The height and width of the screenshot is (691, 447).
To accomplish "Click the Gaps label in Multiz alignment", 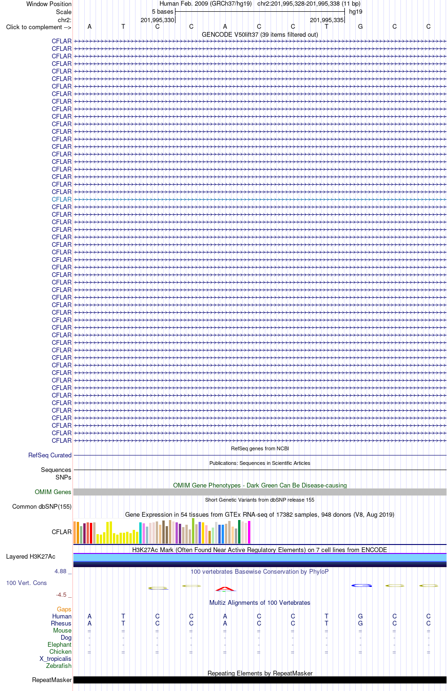I will (64, 609).
